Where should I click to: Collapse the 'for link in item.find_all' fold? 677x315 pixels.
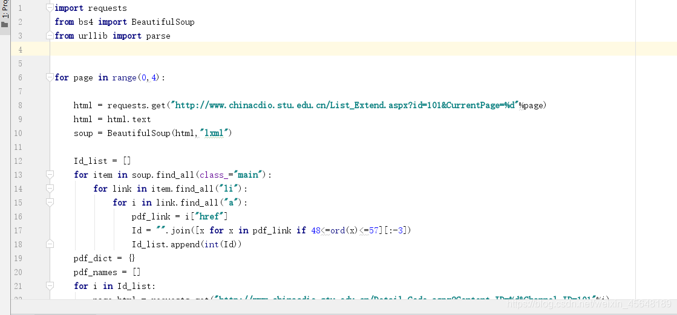(50, 189)
